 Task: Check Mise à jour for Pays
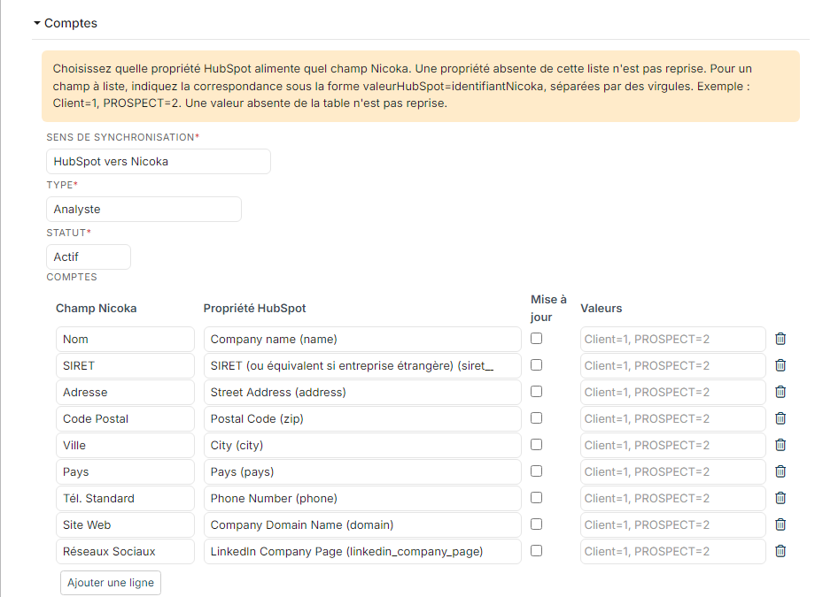[537, 471]
